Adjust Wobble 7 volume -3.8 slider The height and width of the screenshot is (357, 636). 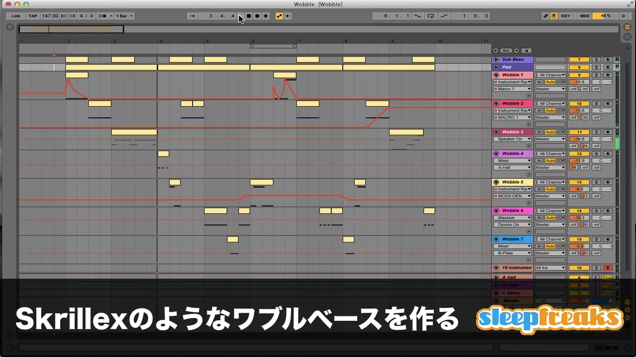pos(579,246)
